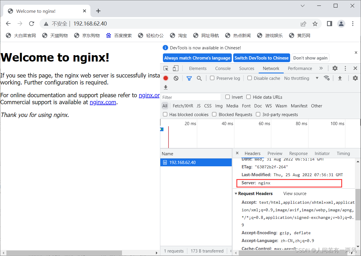The height and width of the screenshot is (256, 361).
Task: Click View source for request headers
Action: (295, 194)
